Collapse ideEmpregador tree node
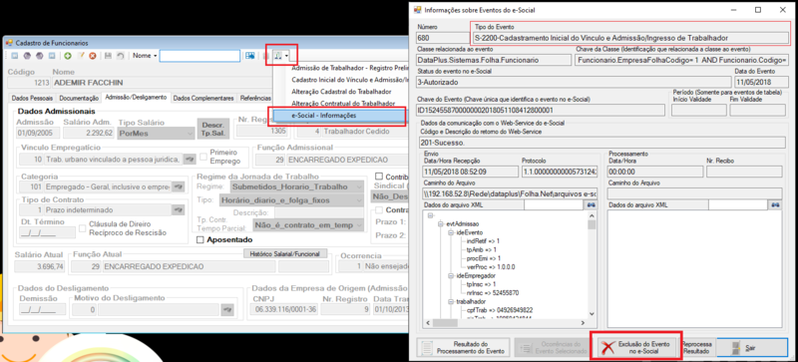Viewport: 798px width, 362px height. click(450, 275)
